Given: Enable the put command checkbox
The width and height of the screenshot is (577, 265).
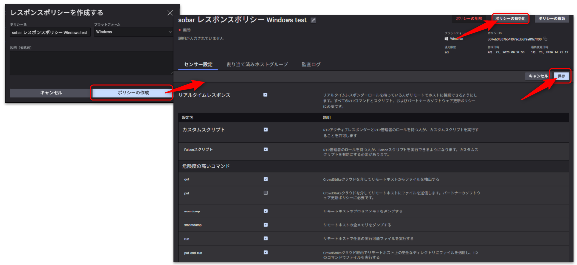Looking at the screenshot, I should [x=266, y=193].
